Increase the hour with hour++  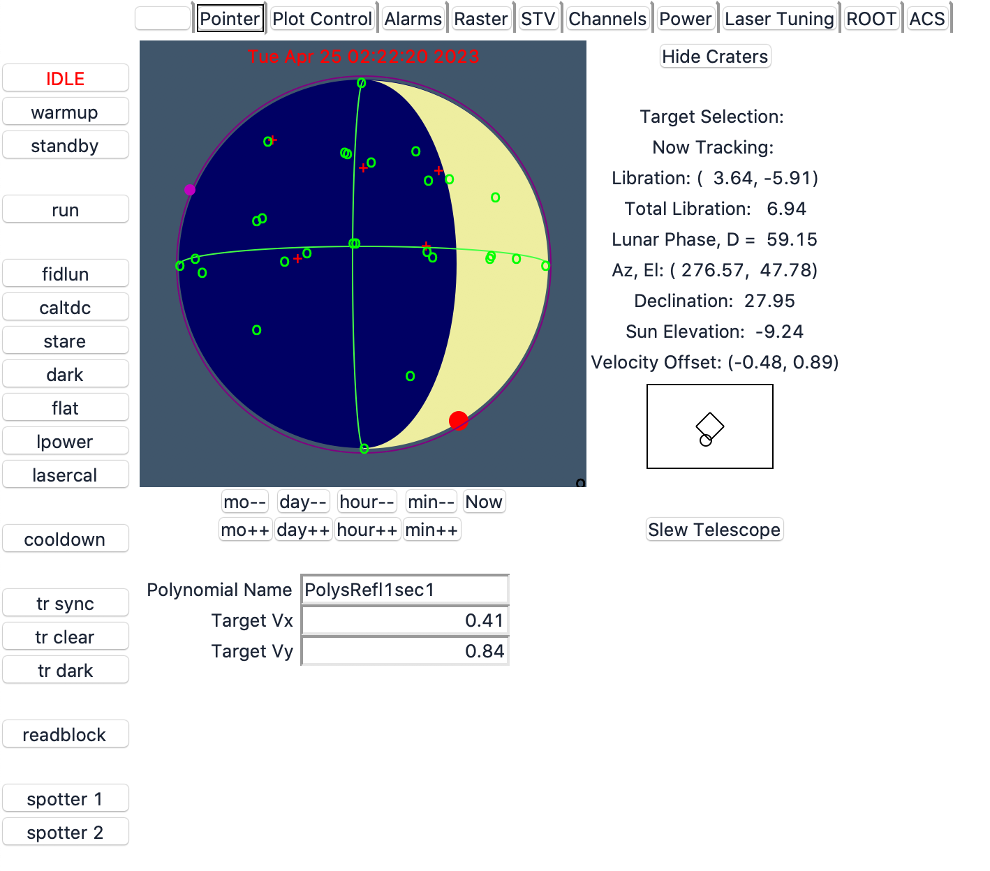click(367, 530)
